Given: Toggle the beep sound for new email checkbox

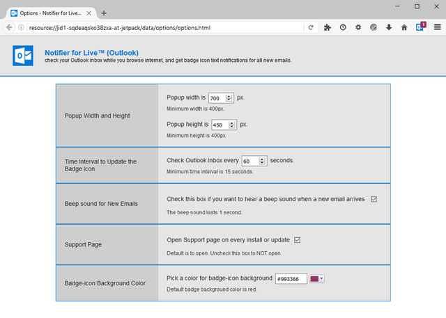Looking at the screenshot, I should tap(374, 199).
